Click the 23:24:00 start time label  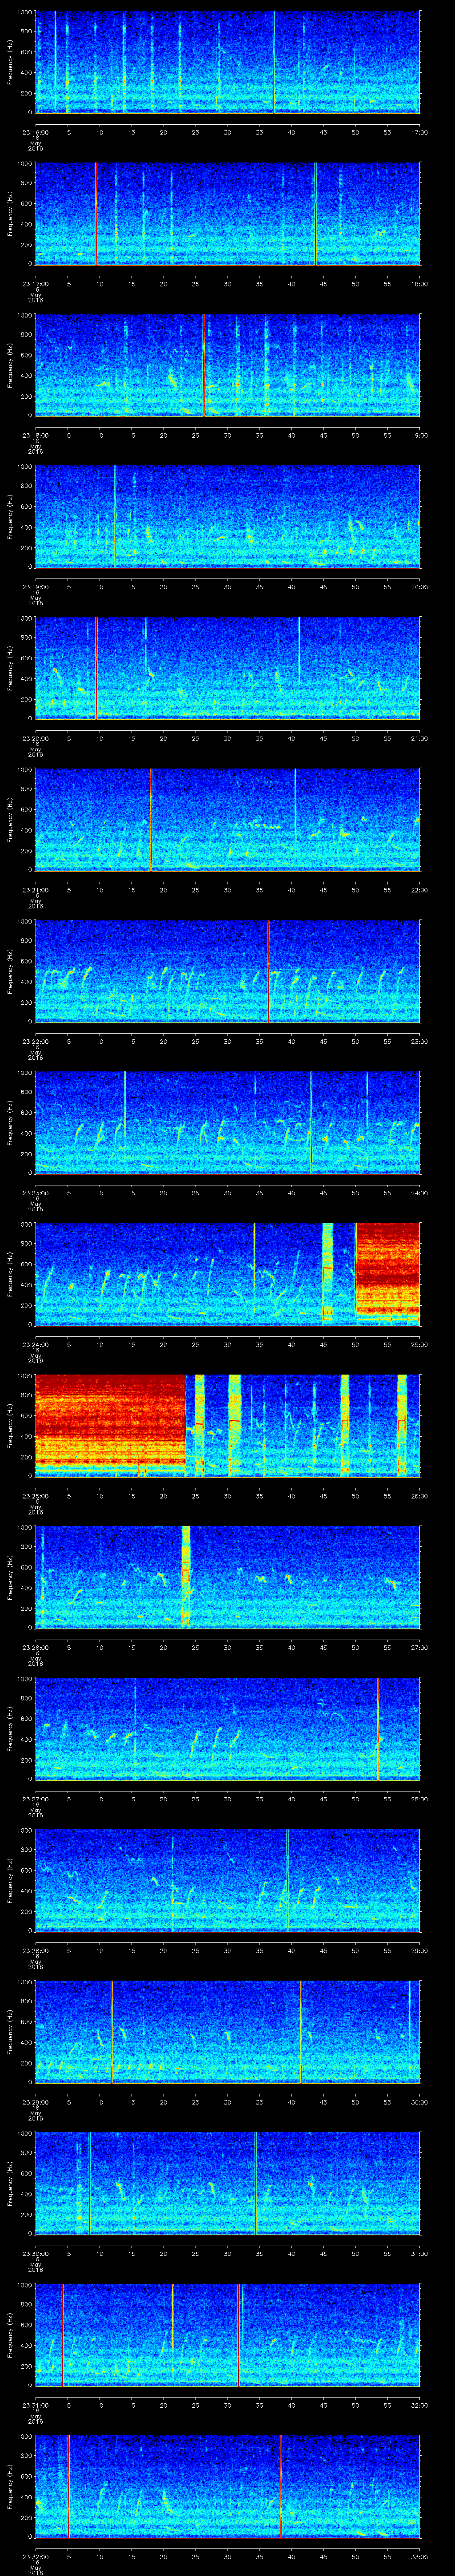click(x=36, y=1344)
